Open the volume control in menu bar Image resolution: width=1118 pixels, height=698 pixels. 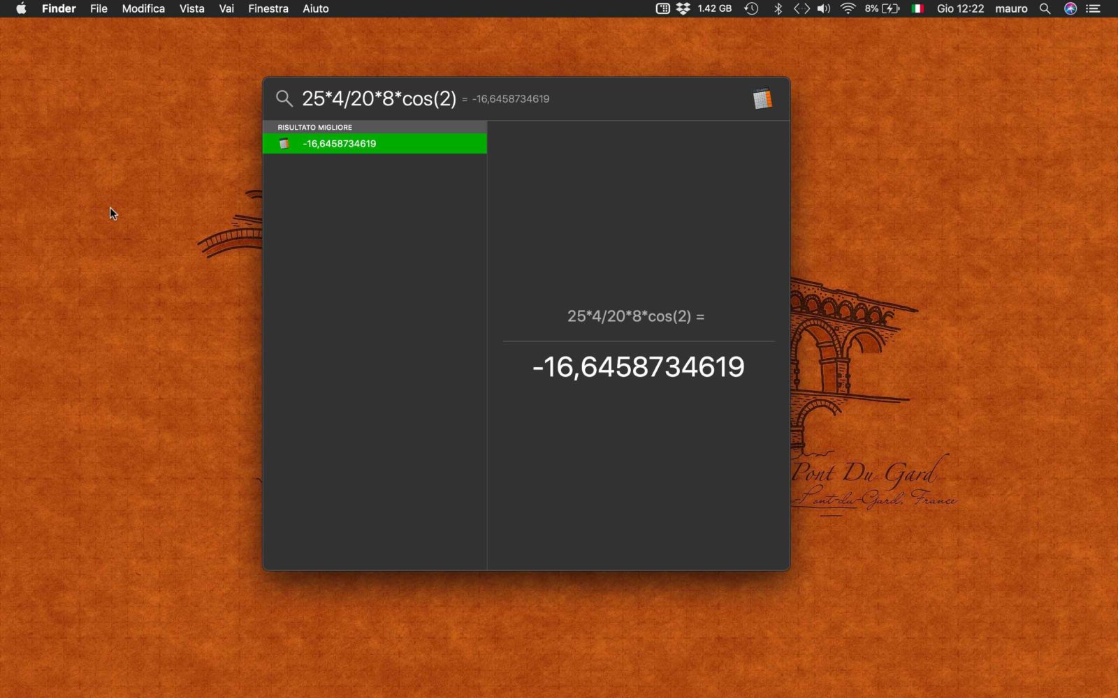pos(824,8)
